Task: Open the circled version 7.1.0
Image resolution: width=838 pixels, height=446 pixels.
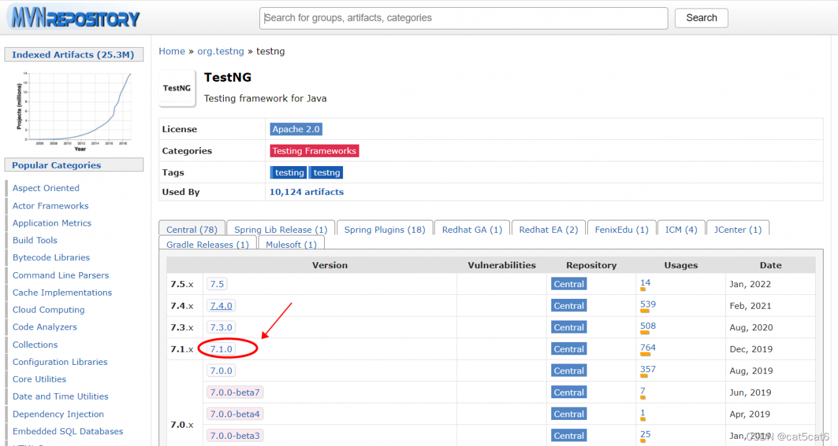Action: click(221, 349)
